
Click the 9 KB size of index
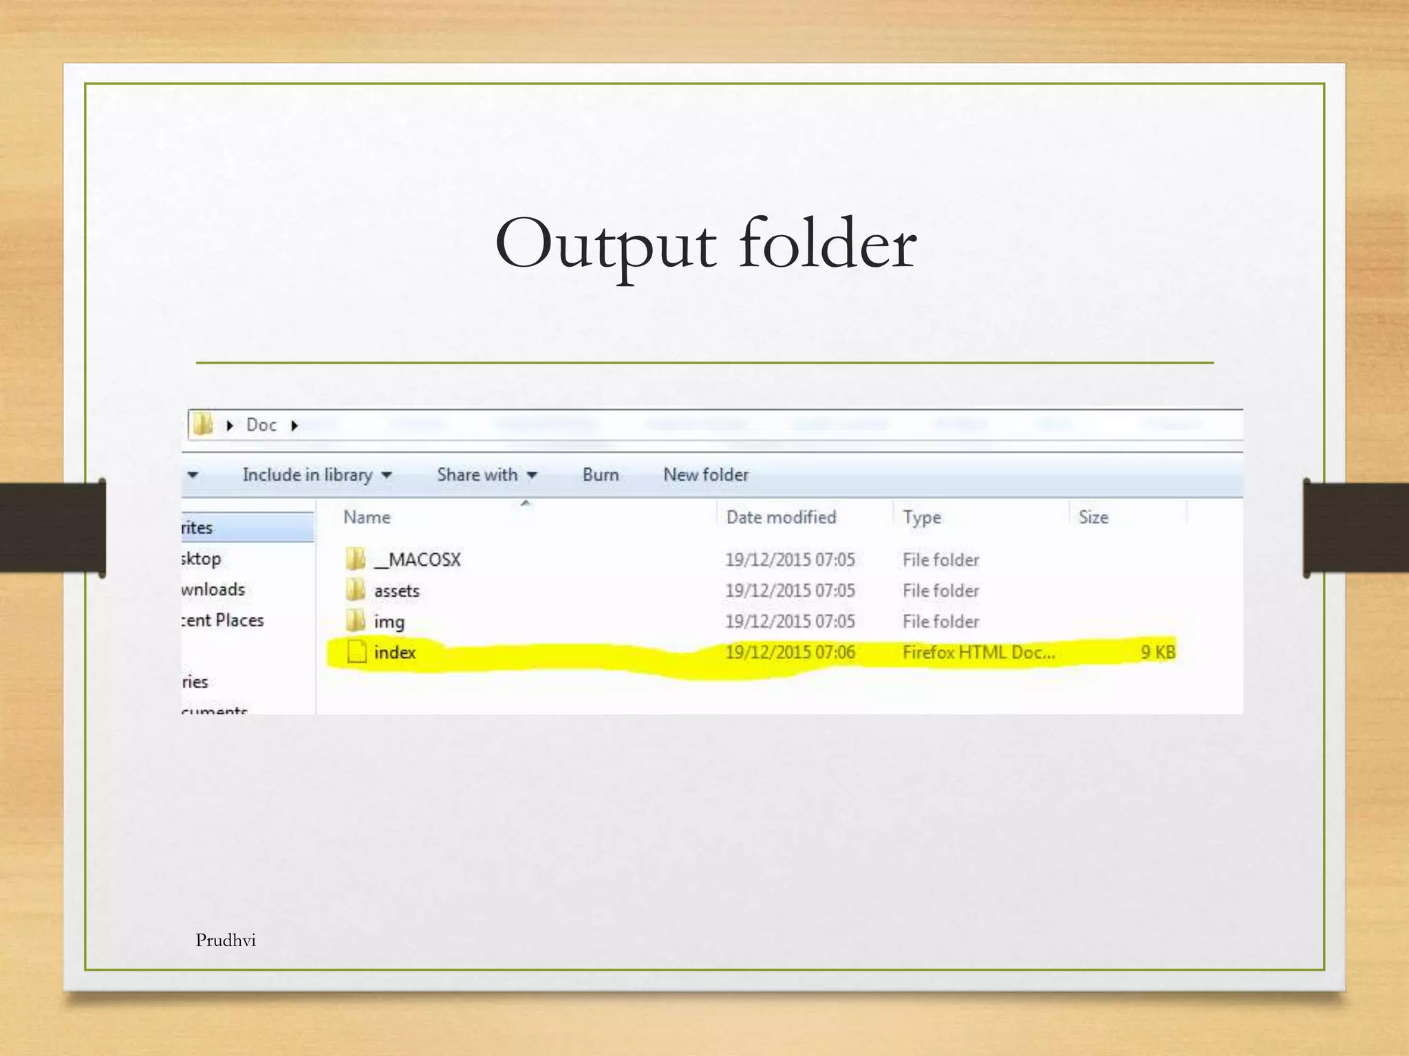(x=1159, y=652)
